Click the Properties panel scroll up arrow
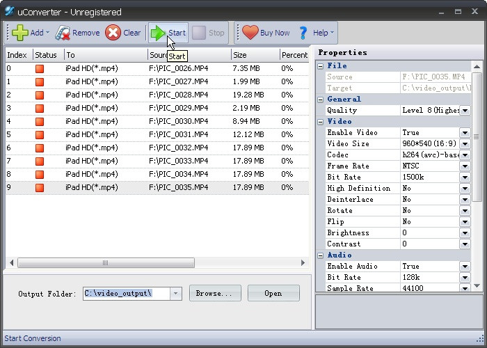Viewport: 487px width, 348px height. (x=477, y=67)
